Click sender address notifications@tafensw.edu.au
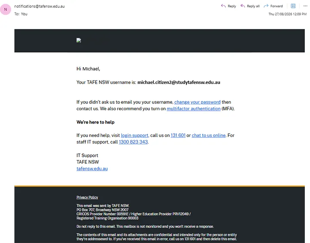This screenshot has height=243, width=310. 39,6
